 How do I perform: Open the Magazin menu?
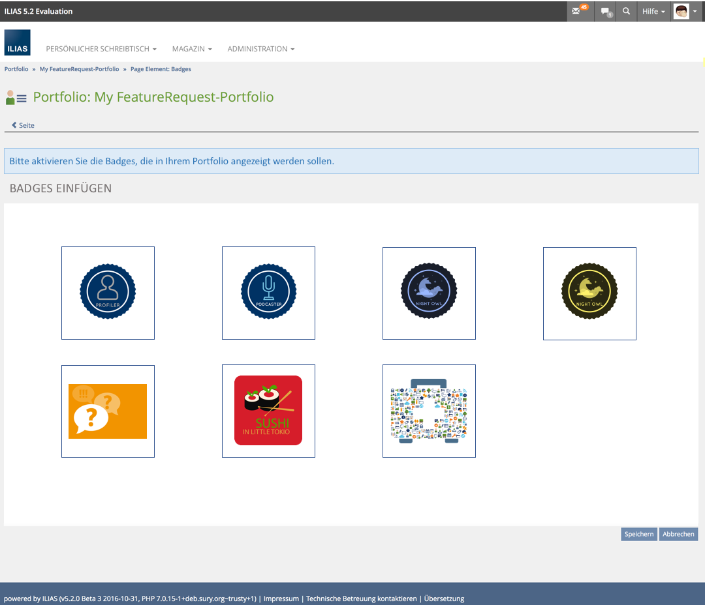tap(192, 49)
